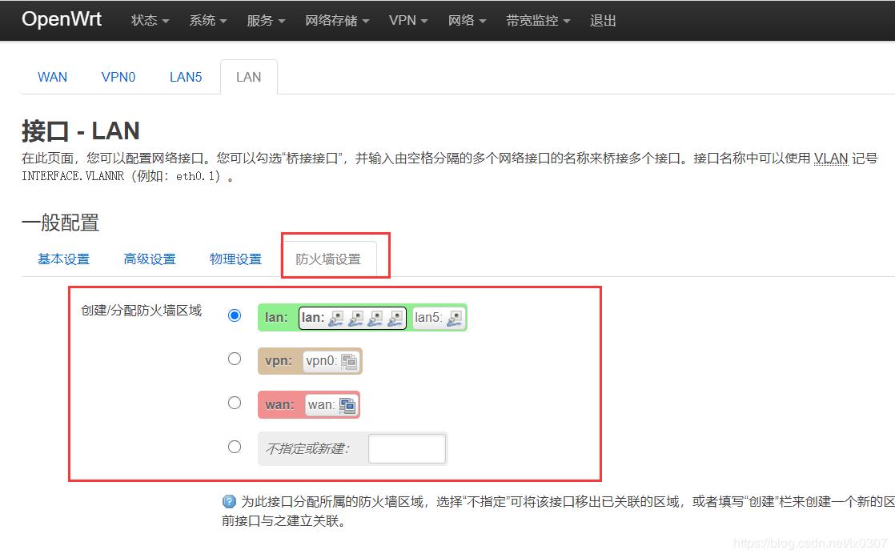Select the wan firewall zone radio button
Viewport: 895px width, 558px height.
[x=235, y=403]
